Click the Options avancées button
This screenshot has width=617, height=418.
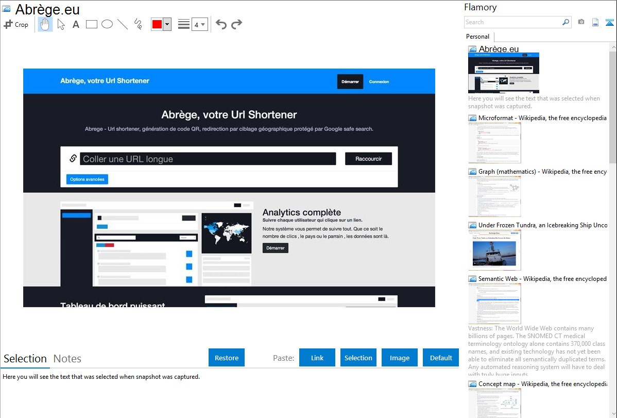click(87, 179)
